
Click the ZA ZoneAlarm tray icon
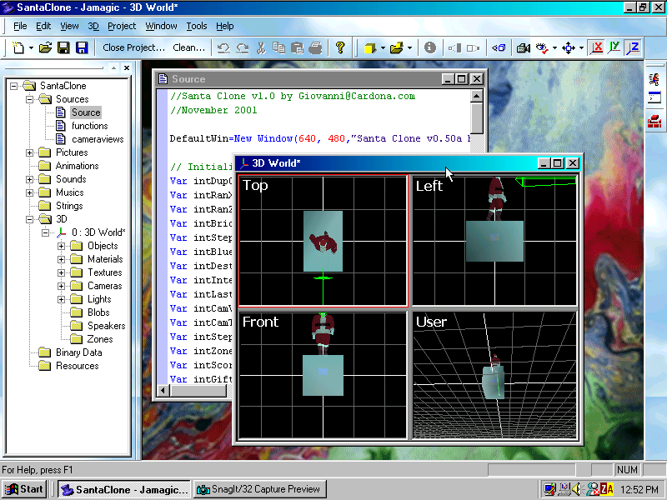tap(607, 489)
